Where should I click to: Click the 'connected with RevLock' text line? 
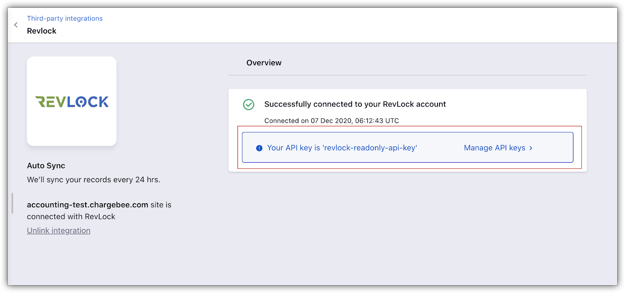[x=71, y=217]
